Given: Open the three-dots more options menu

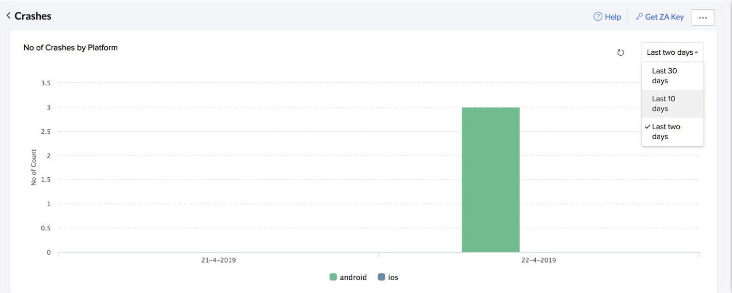Looking at the screenshot, I should pos(703,17).
